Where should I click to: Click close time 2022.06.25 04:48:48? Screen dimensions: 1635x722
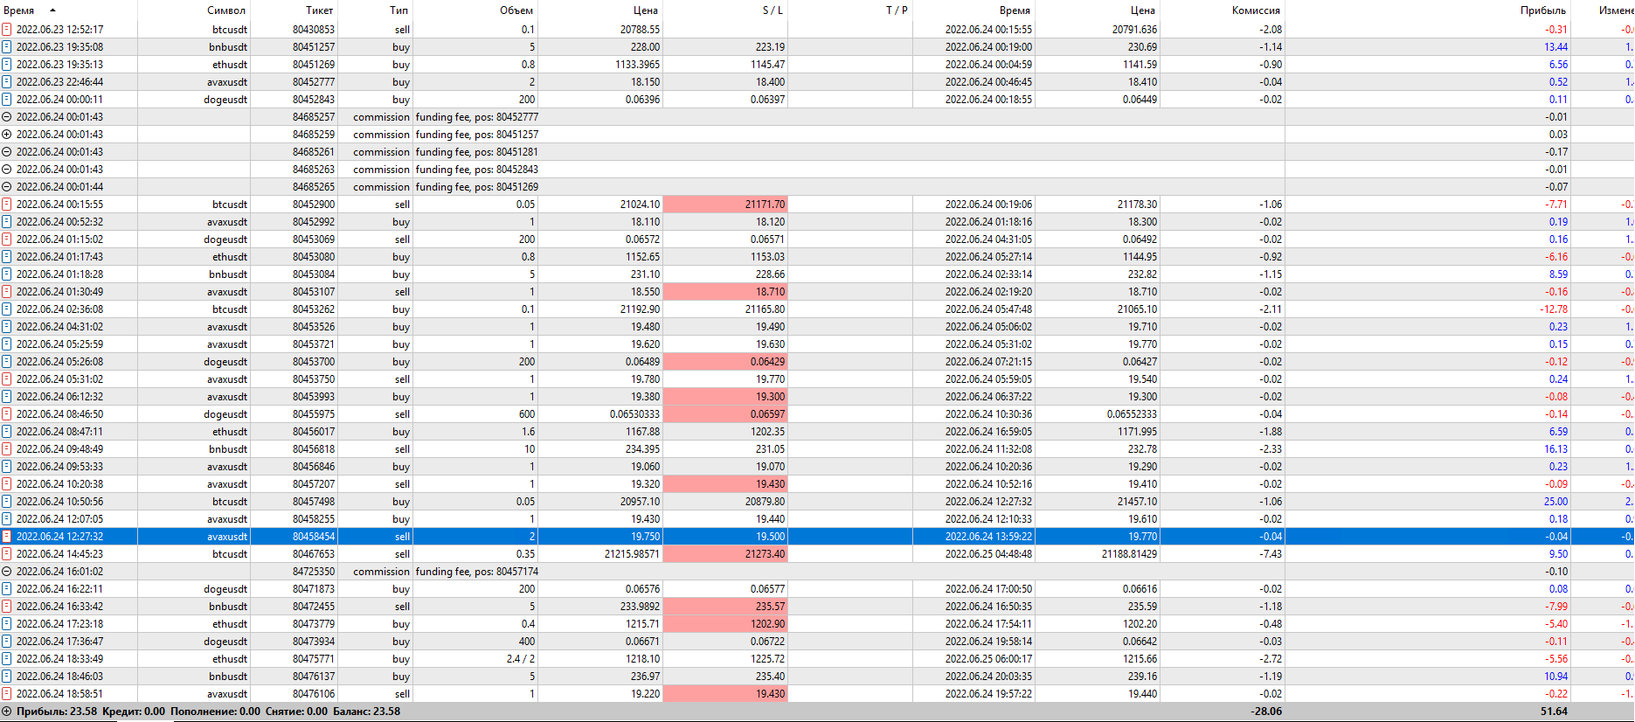988,553
